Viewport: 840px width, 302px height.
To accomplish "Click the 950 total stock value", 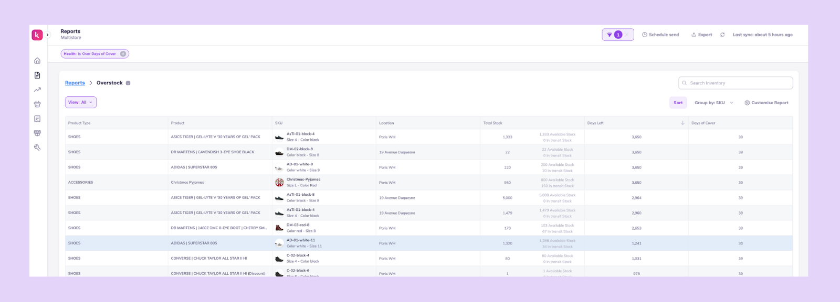I will pos(507,183).
